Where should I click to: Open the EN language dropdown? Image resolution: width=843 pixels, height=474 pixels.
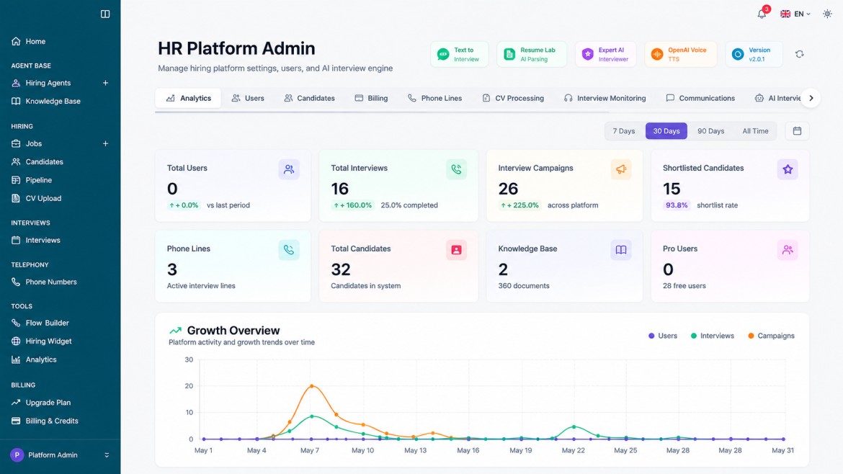pyautogui.click(x=795, y=14)
